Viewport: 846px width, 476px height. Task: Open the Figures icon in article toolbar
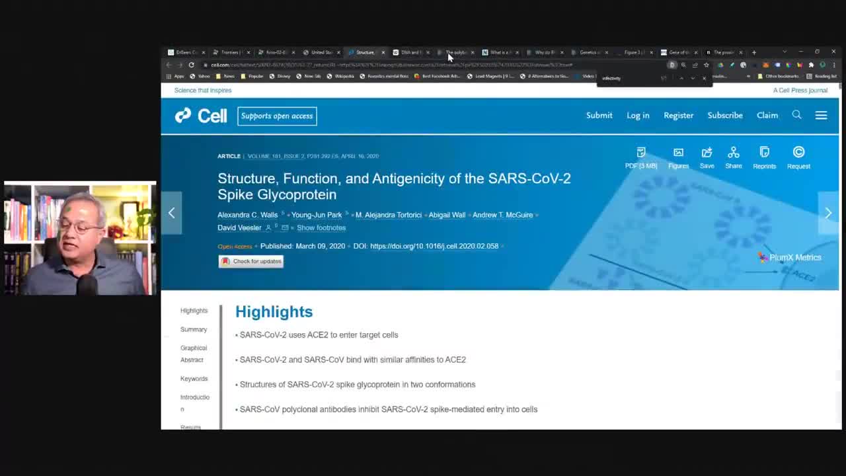pos(678,159)
